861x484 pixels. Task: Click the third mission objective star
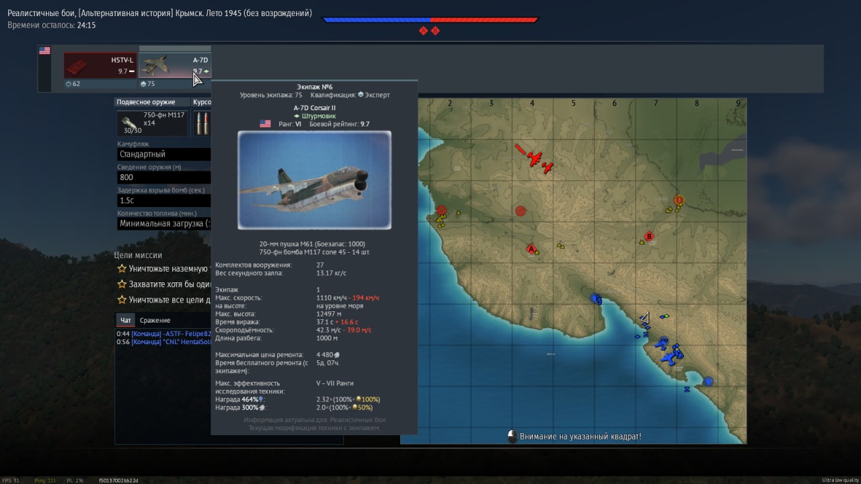122,300
